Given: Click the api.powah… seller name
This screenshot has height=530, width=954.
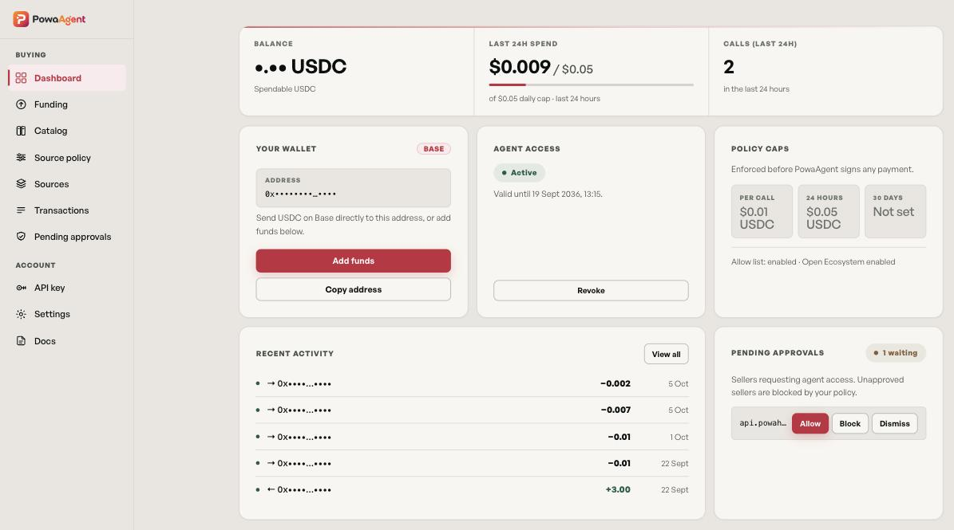Looking at the screenshot, I should click(x=763, y=423).
